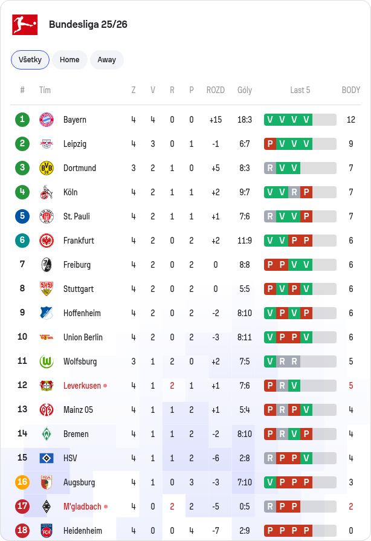Select Augsburg club crest
The width and height of the screenshot is (371, 541).
click(x=47, y=482)
